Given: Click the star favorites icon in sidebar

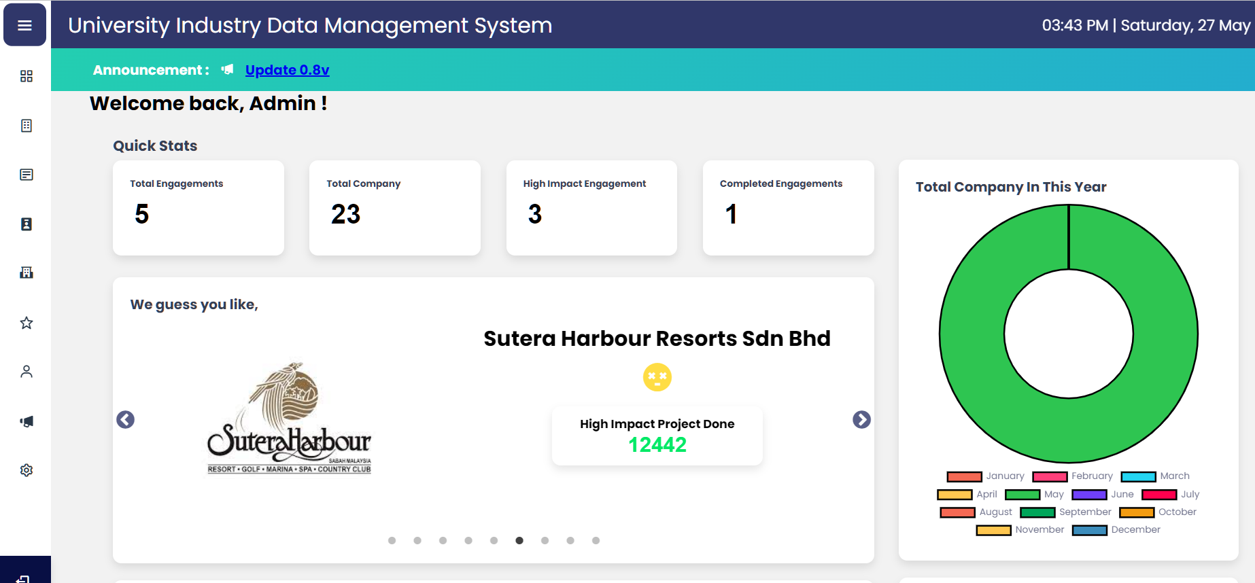Looking at the screenshot, I should (x=27, y=323).
